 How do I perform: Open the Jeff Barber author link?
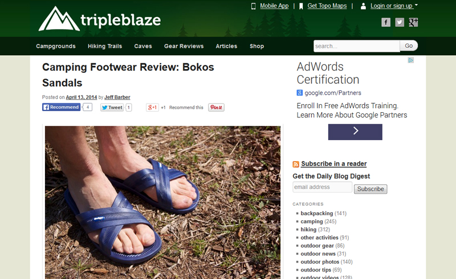pos(117,97)
